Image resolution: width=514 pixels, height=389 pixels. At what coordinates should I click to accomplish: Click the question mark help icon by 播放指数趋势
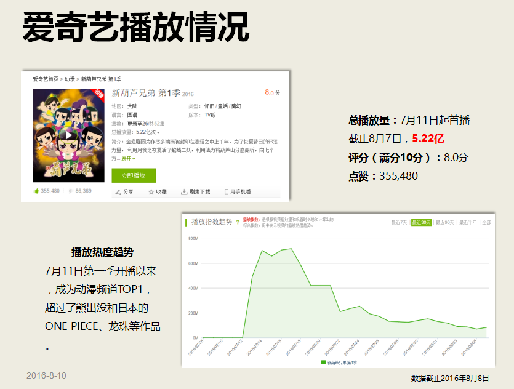238,223
